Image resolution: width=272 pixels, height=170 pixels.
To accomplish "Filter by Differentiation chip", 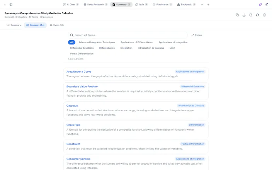I will click(x=107, y=48).
